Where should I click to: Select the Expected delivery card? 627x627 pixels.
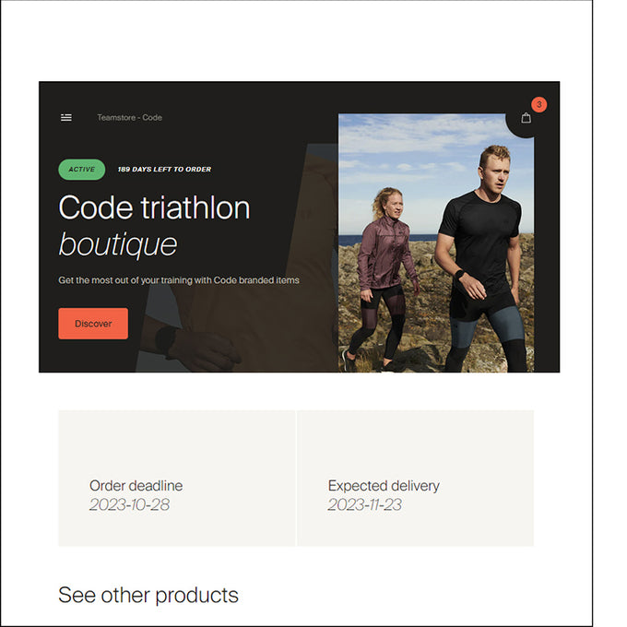416,478
